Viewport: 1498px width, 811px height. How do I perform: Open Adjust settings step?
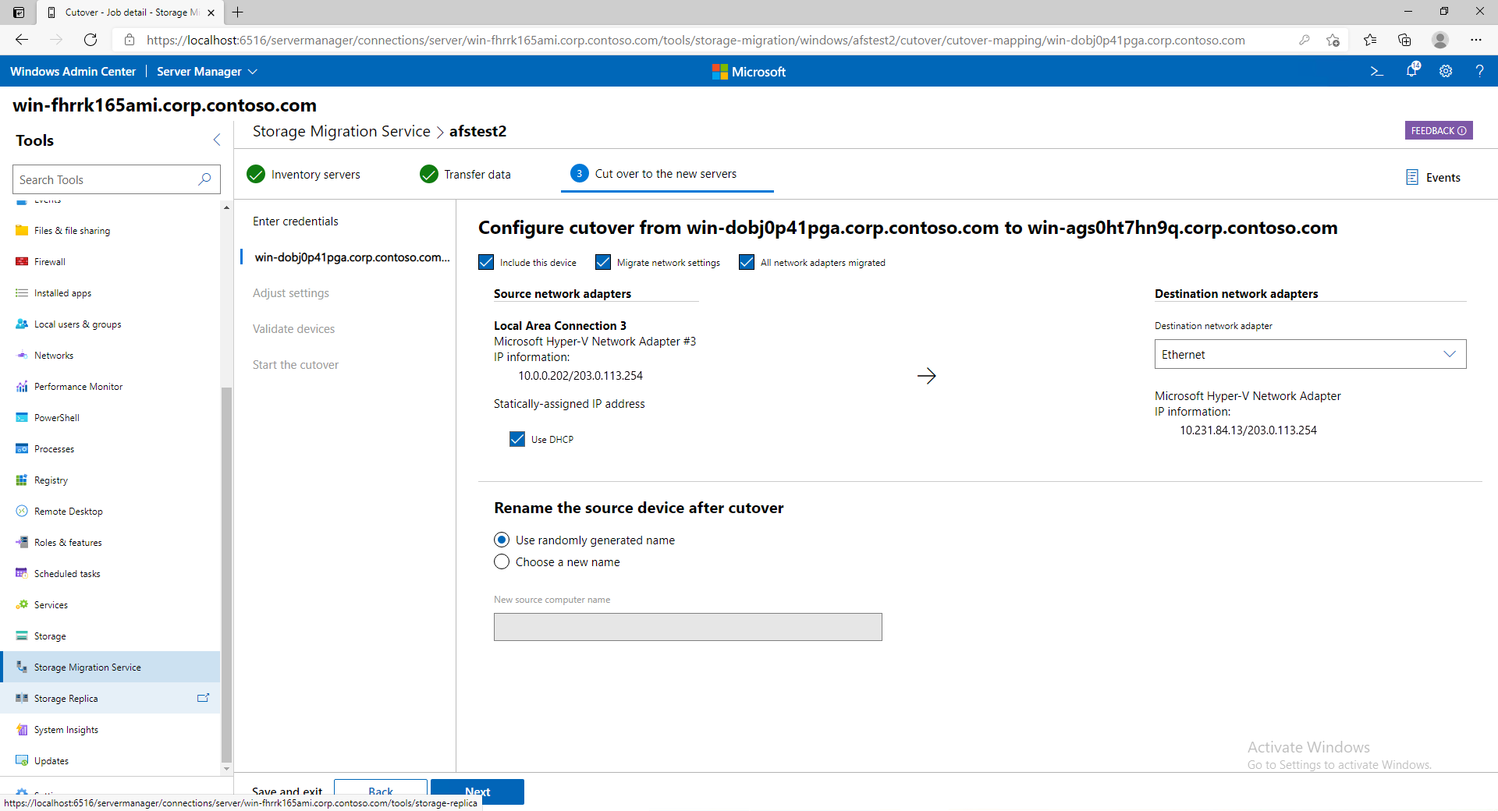(291, 293)
